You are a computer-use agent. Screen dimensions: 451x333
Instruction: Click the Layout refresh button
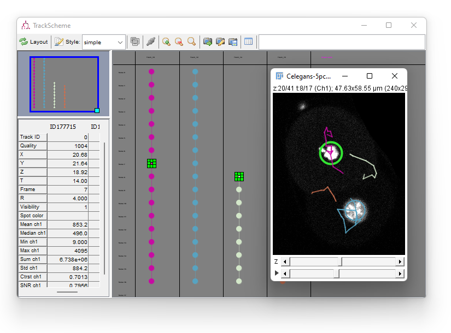(x=33, y=42)
